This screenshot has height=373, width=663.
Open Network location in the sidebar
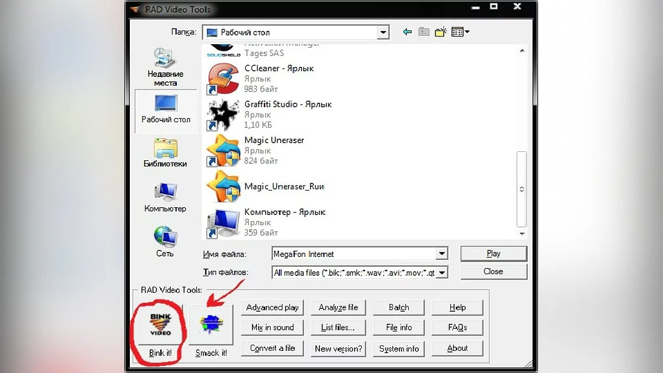165,242
